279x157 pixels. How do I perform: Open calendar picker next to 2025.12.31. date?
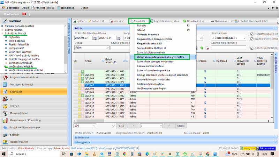119,38
